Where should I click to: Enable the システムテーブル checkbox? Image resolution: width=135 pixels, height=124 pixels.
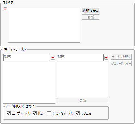(x=49, y=113)
